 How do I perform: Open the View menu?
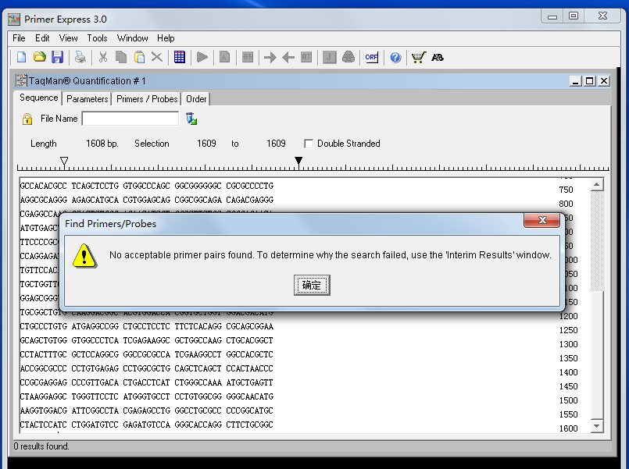[x=68, y=38]
